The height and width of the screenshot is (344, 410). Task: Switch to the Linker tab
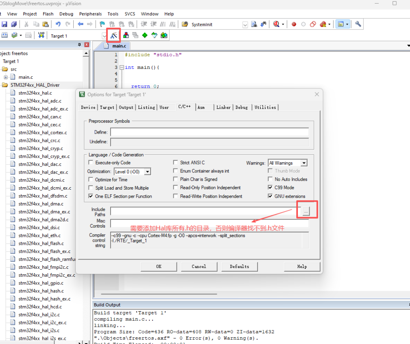click(x=223, y=107)
